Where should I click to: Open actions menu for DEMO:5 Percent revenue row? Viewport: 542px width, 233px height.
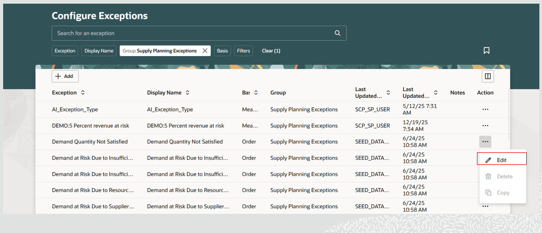click(x=485, y=126)
